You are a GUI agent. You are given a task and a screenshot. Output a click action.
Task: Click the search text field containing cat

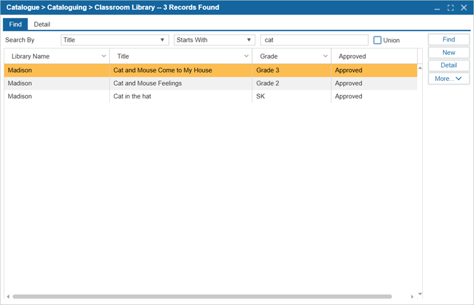coord(314,40)
